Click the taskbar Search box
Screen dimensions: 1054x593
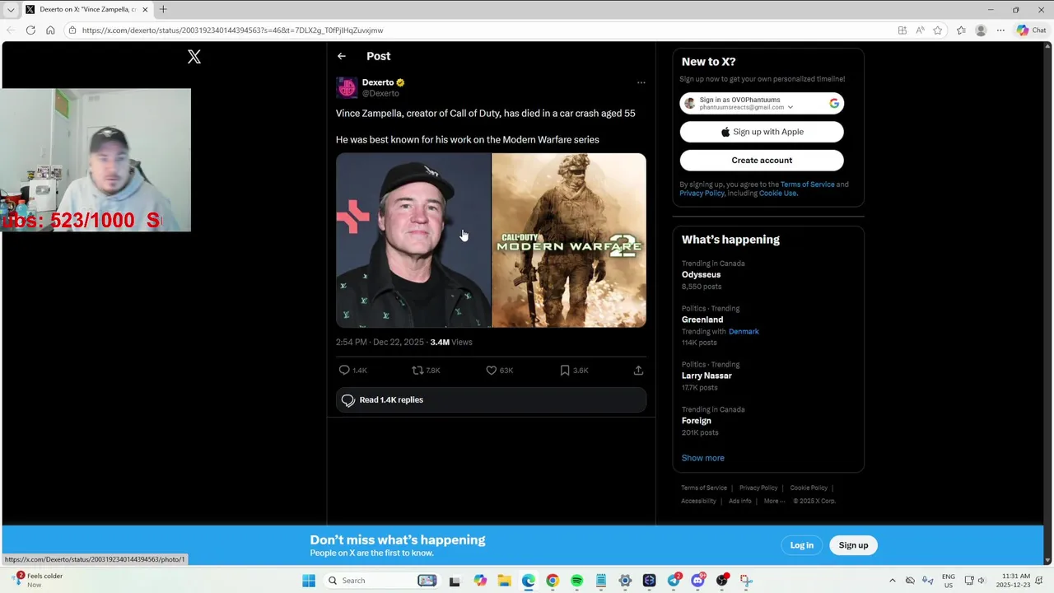pos(382,581)
